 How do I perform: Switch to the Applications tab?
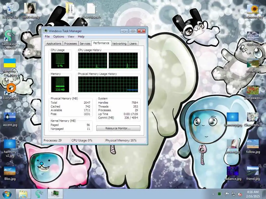point(54,44)
